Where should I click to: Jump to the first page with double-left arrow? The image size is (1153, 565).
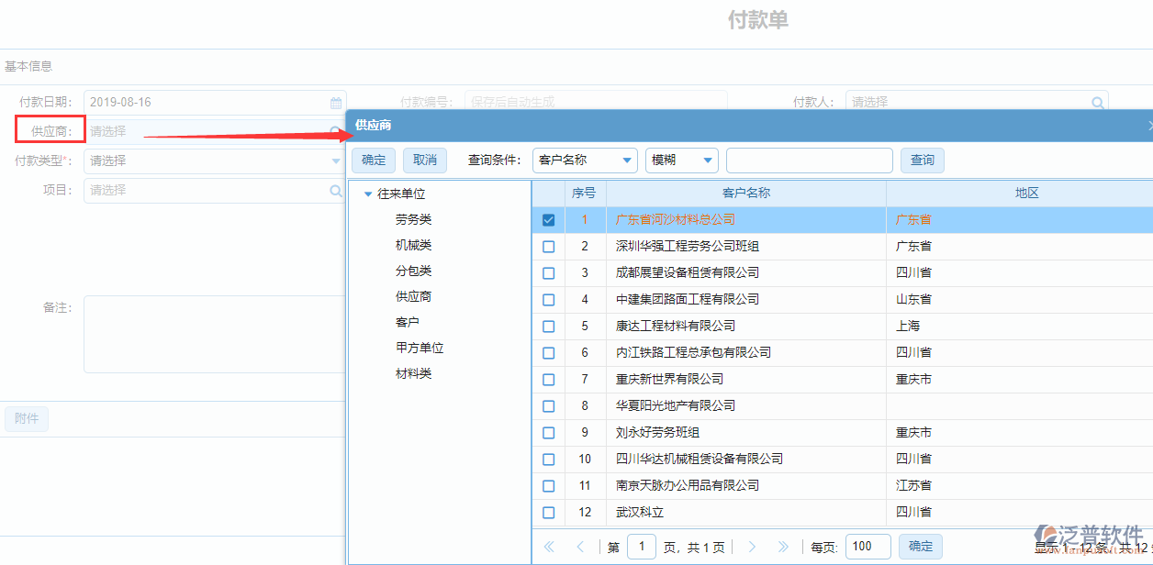(x=549, y=547)
